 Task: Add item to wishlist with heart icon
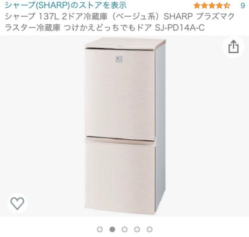coord(17,203)
